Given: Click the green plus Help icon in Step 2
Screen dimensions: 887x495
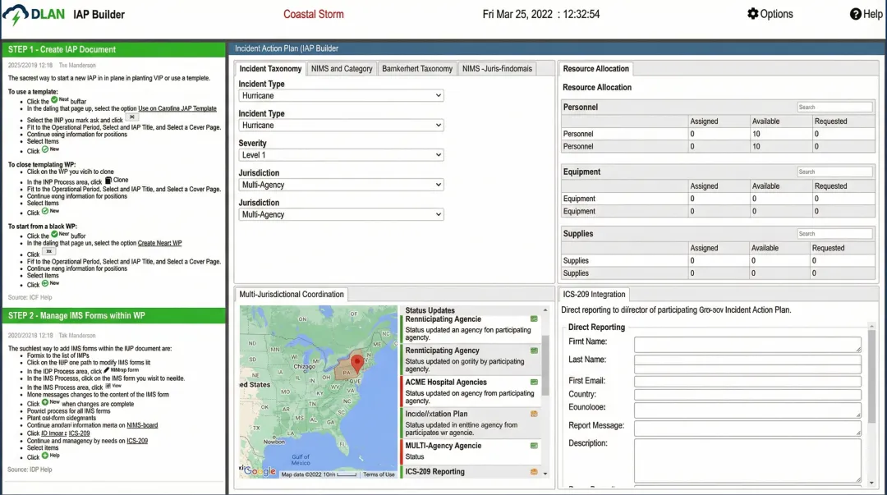Looking at the screenshot, I should [x=44, y=456].
